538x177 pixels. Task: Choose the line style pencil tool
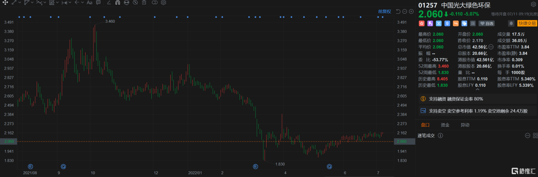(109, 2)
